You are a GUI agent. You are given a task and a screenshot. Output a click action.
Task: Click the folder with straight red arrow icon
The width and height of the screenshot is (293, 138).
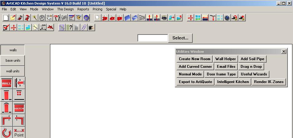(172, 18)
